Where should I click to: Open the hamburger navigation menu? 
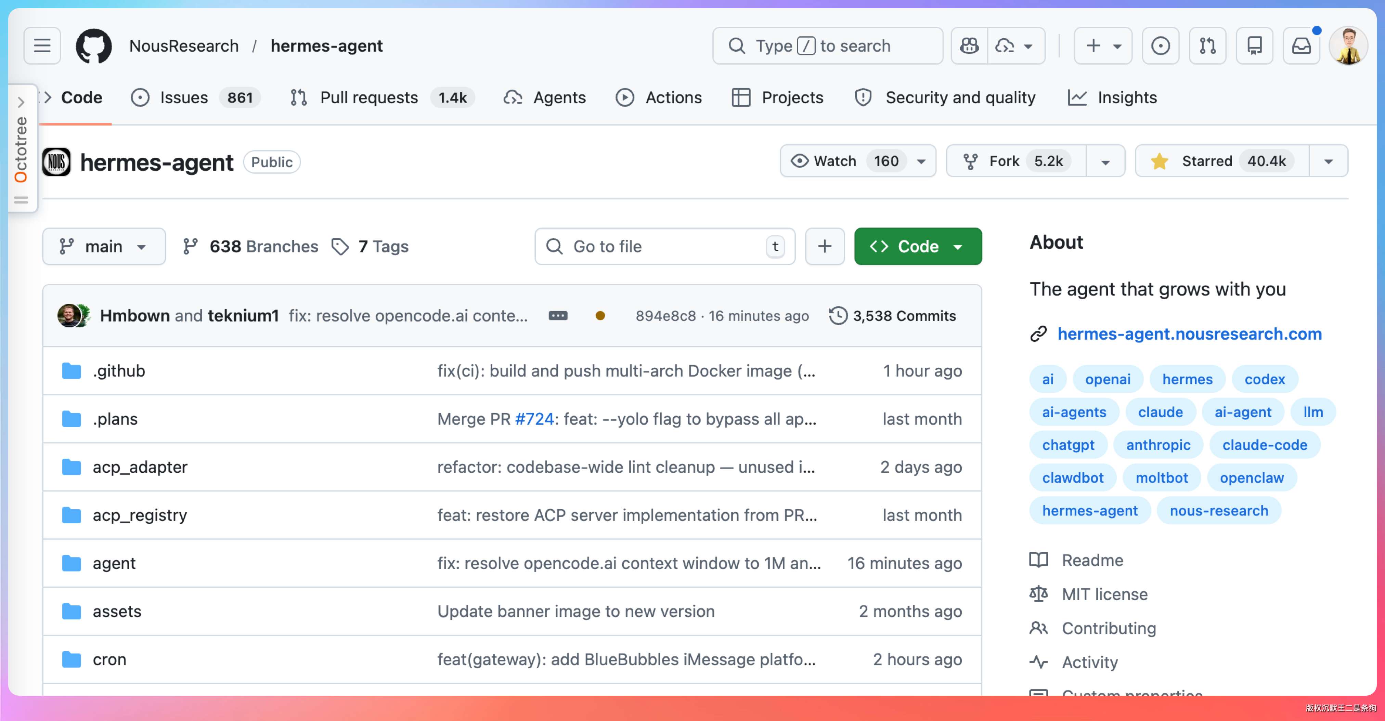(x=42, y=46)
